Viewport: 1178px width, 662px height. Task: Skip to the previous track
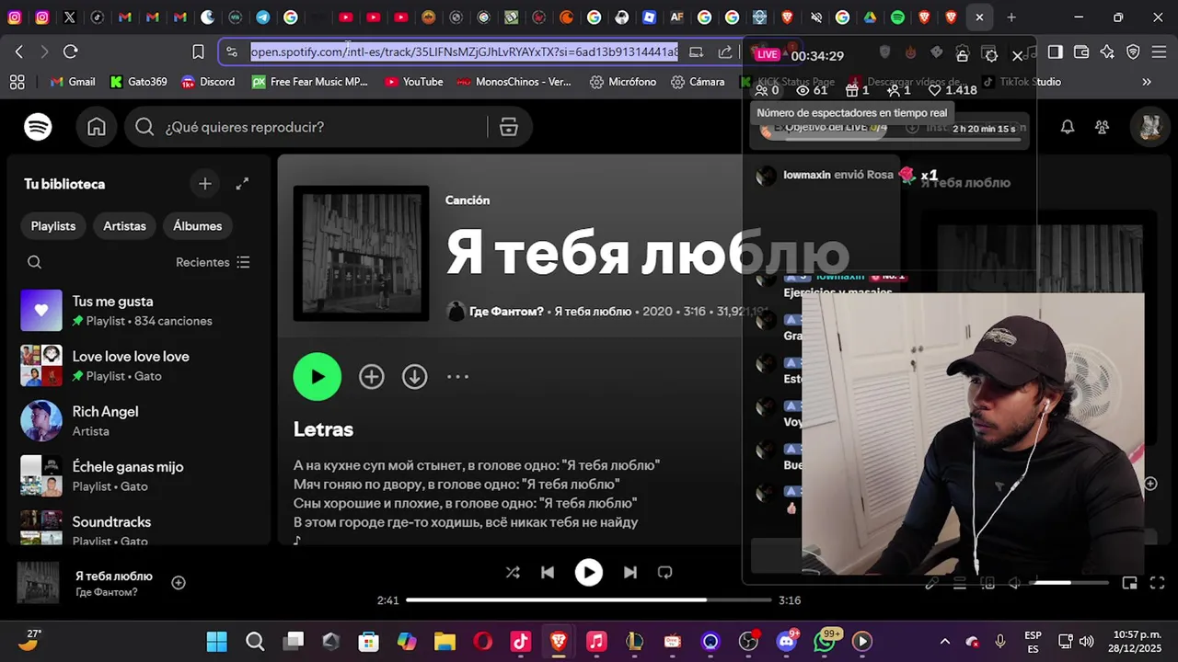coord(548,572)
